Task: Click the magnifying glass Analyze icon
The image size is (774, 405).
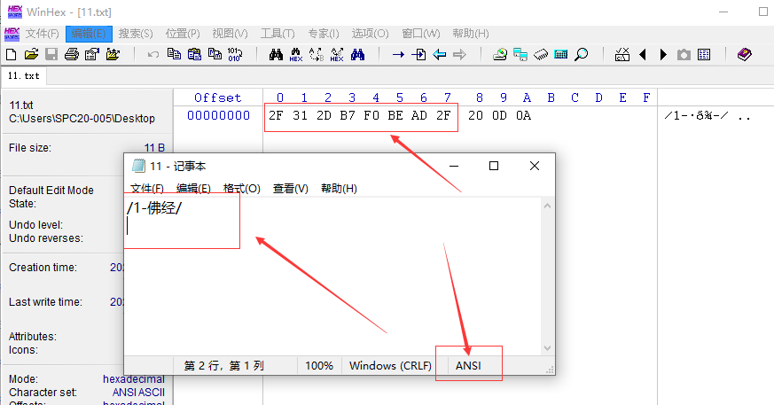Action: (x=582, y=54)
